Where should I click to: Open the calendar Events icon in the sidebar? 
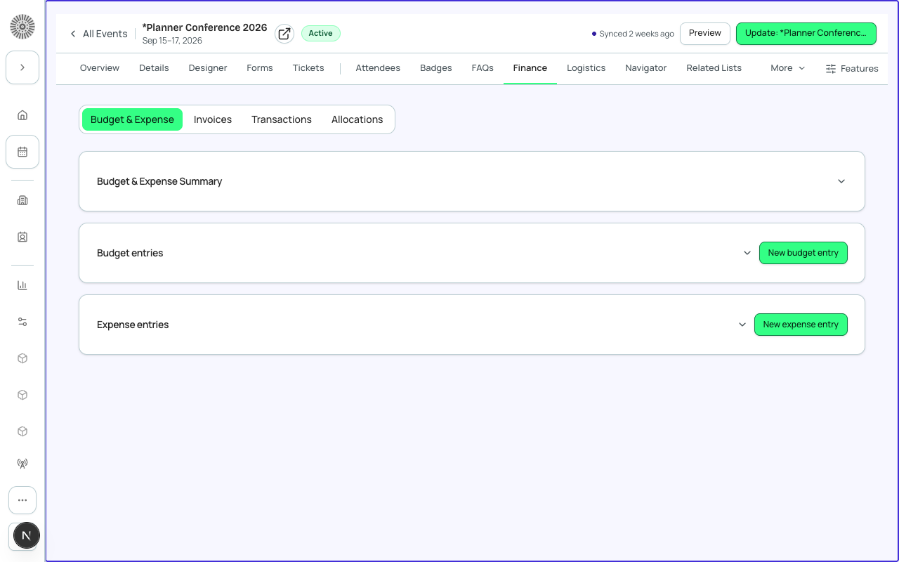[22, 152]
